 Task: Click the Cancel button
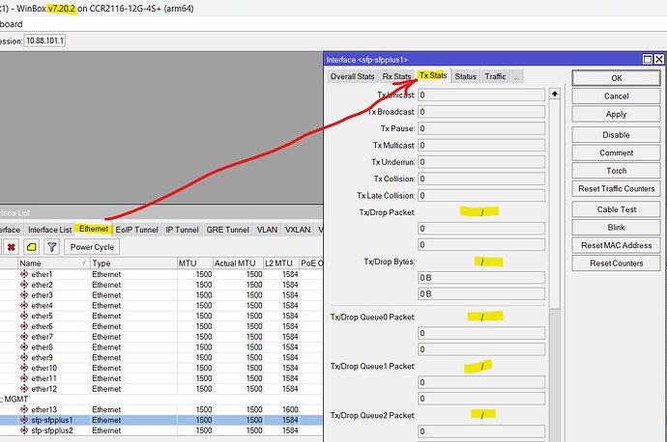tap(616, 96)
